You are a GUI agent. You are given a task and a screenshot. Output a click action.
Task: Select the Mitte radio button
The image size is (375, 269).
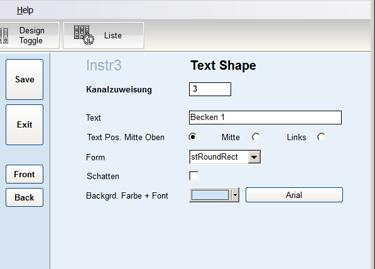pos(256,137)
